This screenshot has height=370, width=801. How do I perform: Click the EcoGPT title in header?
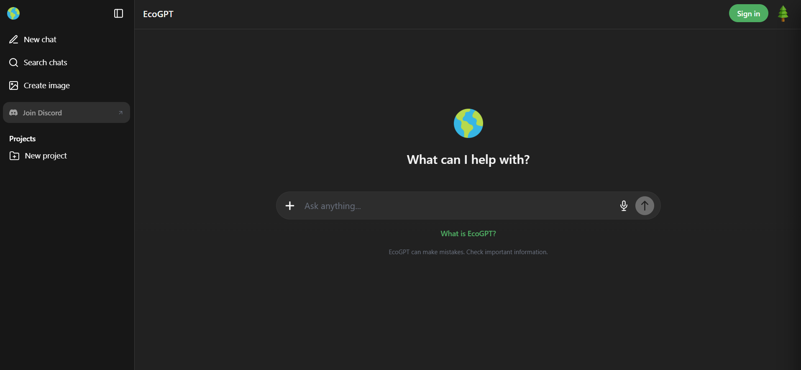tap(158, 14)
